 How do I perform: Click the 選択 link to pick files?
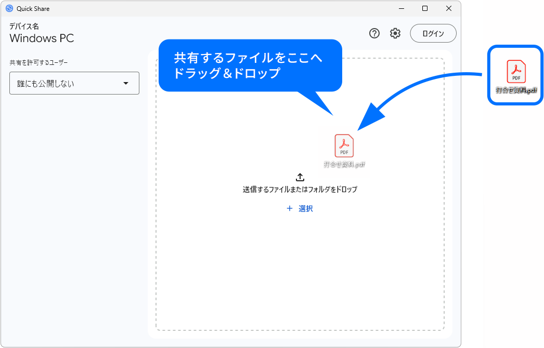coord(306,208)
